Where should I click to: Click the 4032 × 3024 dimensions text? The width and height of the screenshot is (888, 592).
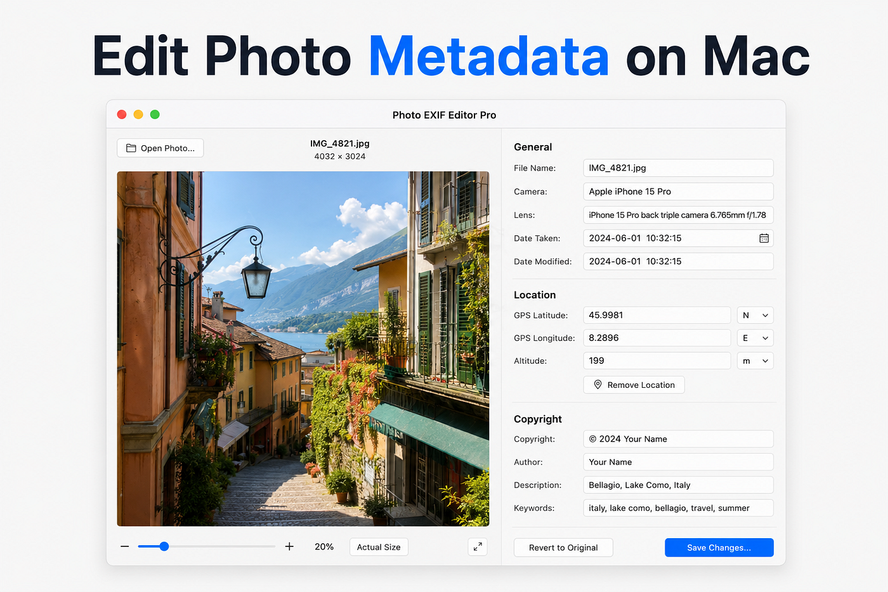tap(340, 157)
